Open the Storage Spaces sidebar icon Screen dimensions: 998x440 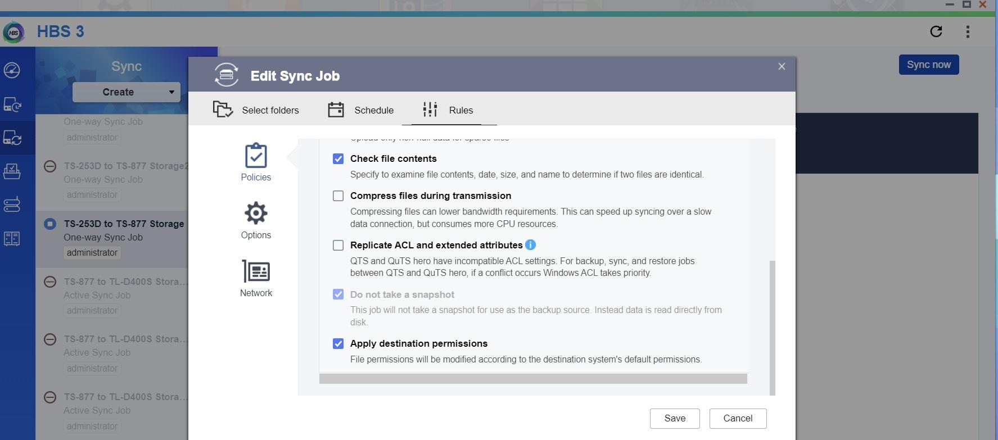click(x=12, y=205)
